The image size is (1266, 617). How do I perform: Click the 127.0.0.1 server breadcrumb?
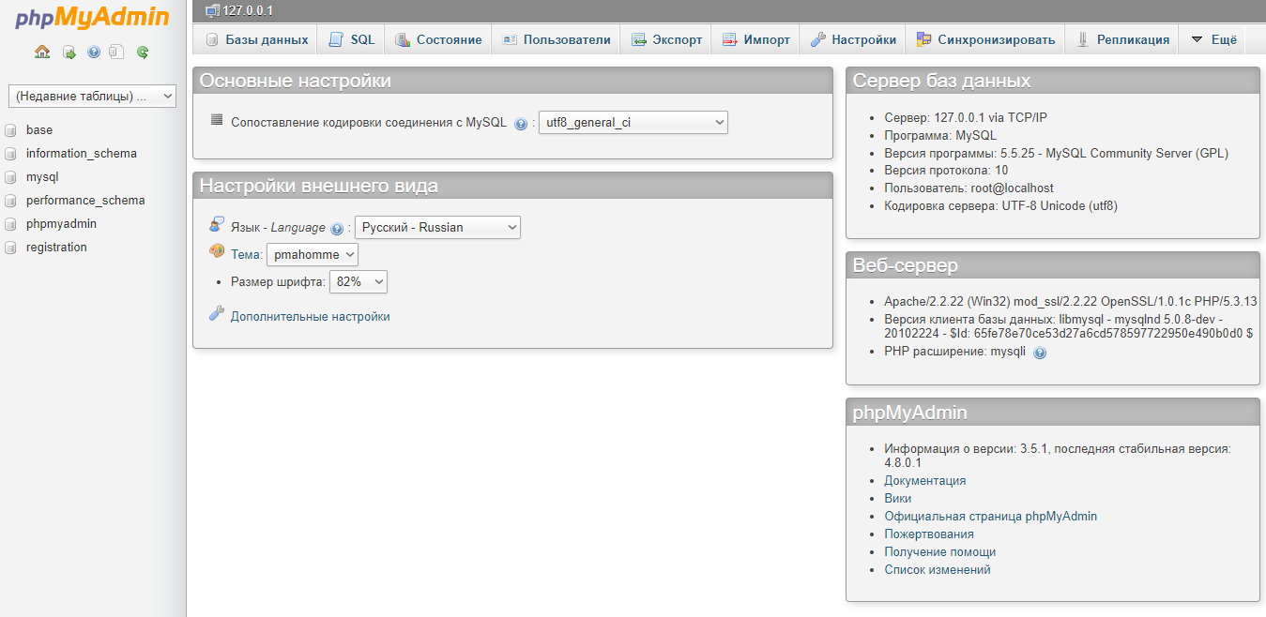247,10
